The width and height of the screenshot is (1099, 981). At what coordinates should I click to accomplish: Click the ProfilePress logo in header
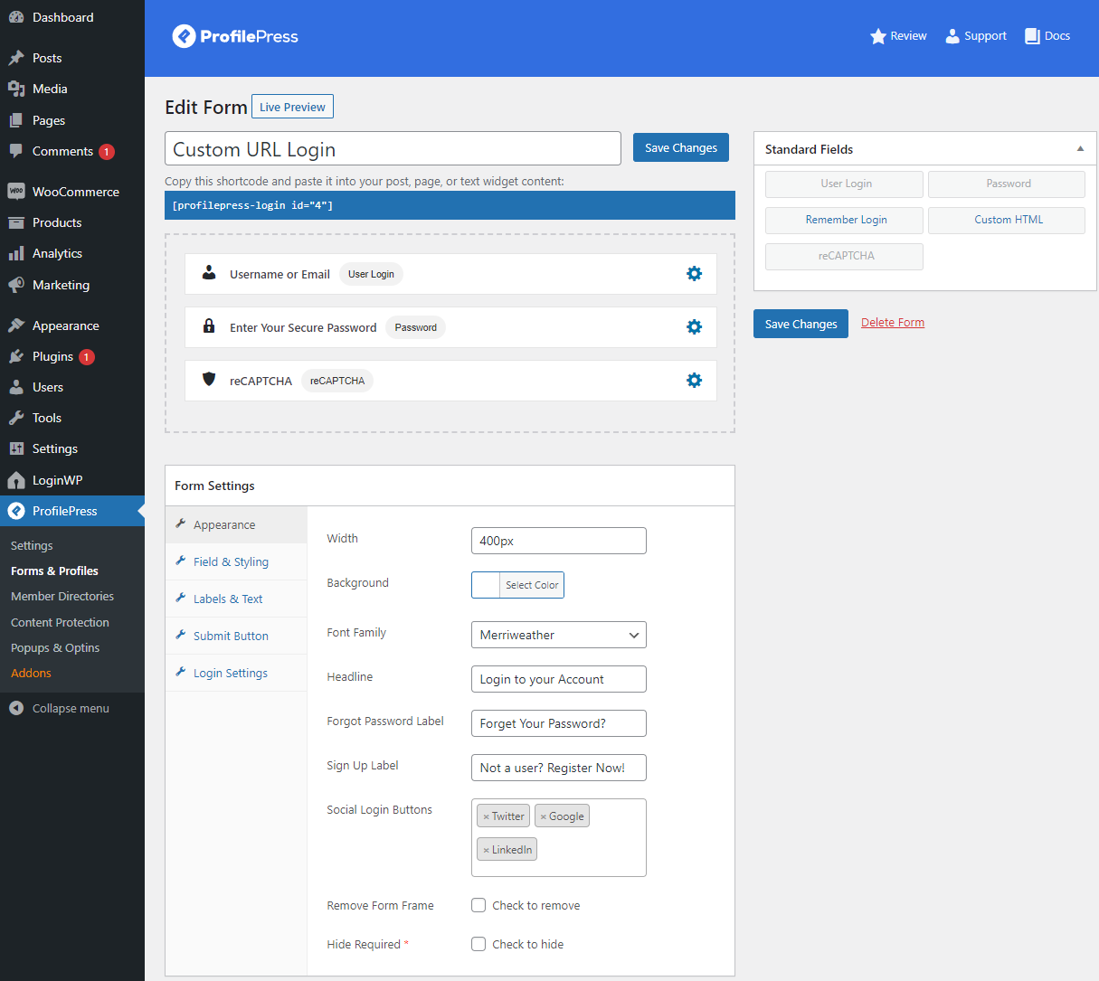coord(235,36)
